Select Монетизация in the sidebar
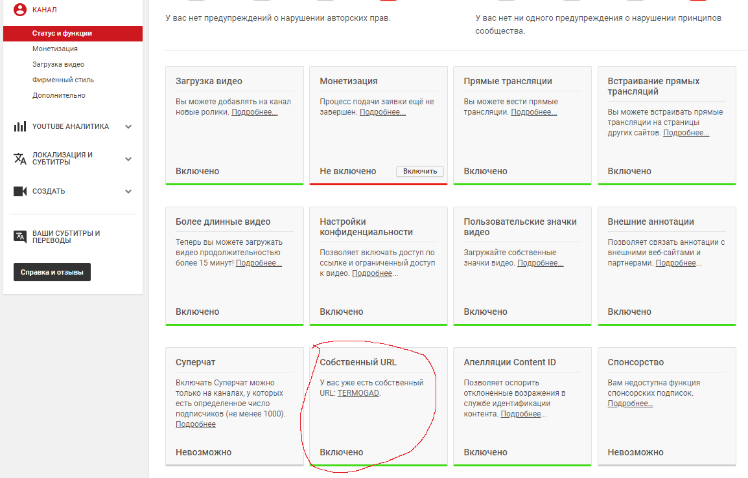The height and width of the screenshot is (478, 748). [55, 49]
